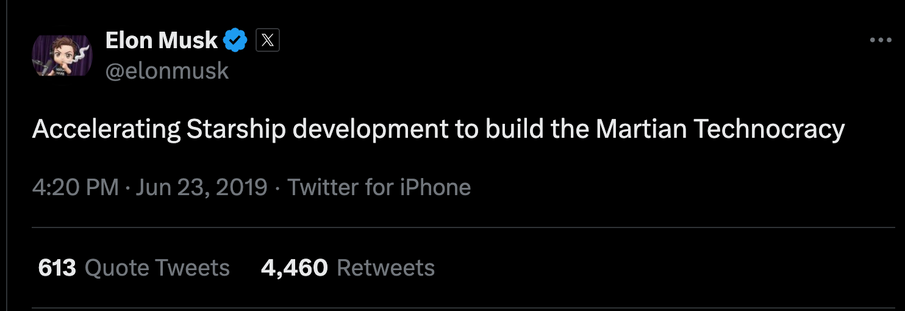
Task: Click the 4,460 retweet count number
Action: [x=295, y=268]
